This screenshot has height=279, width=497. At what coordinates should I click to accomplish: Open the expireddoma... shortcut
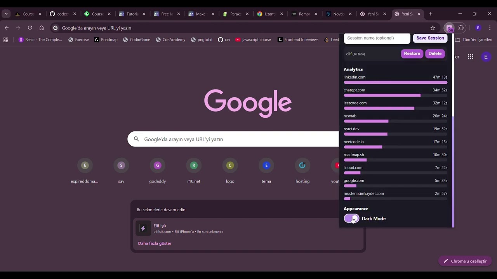85,170
